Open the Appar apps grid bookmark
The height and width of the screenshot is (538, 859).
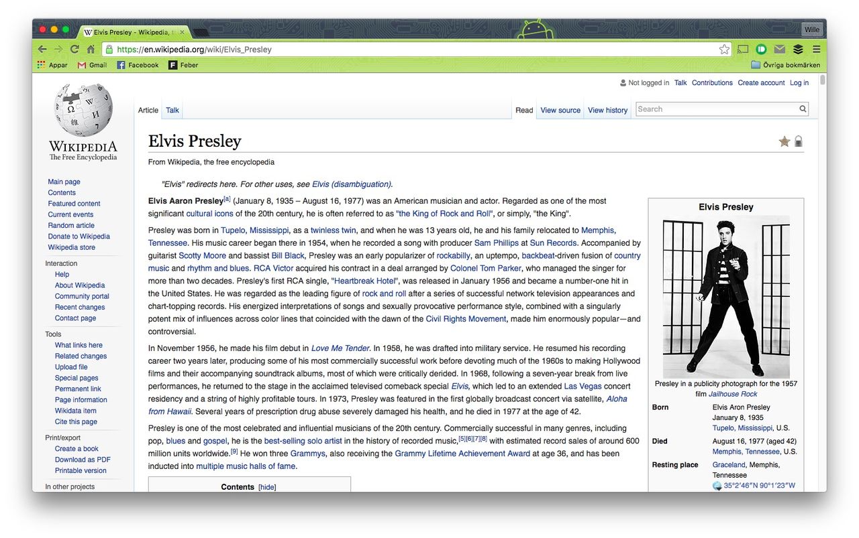52,65
